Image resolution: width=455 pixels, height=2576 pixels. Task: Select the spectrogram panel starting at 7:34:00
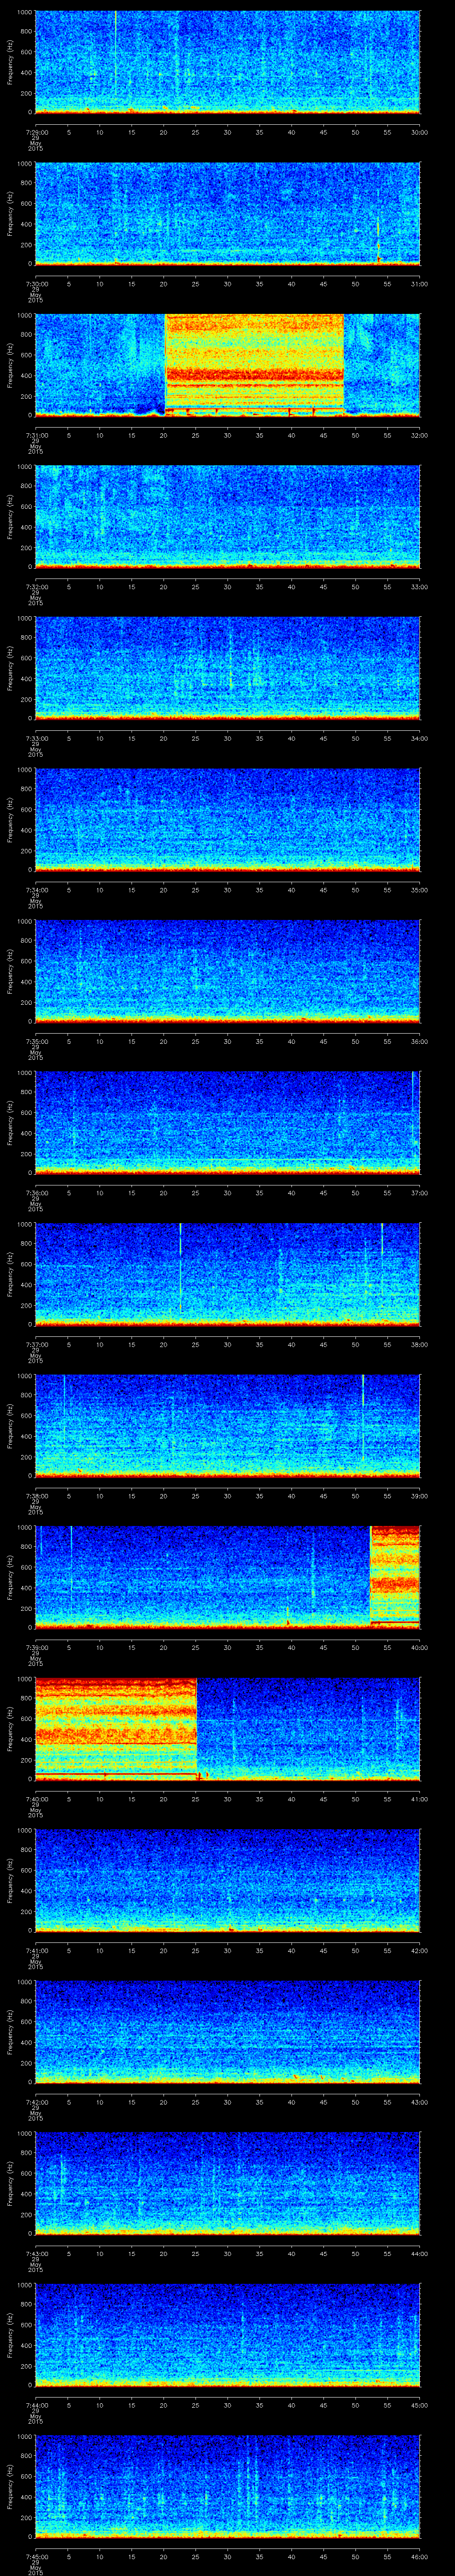(227, 819)
